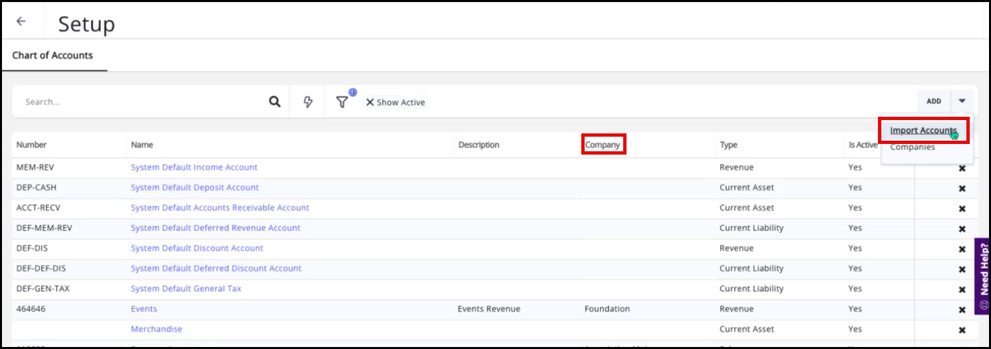
Task: Delete the Merchandise account row
Action: (x=962, y=330)
